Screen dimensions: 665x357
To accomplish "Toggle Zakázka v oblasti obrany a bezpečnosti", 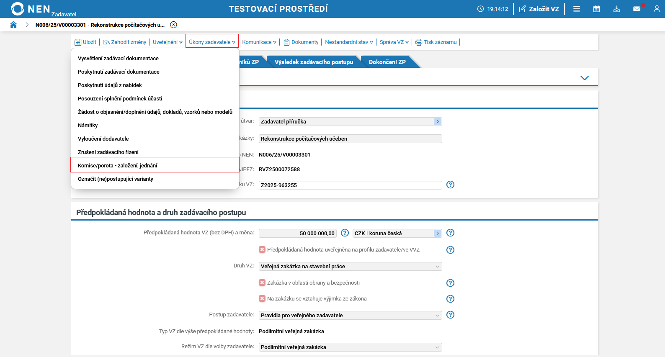I will click(x=262, y=283).
